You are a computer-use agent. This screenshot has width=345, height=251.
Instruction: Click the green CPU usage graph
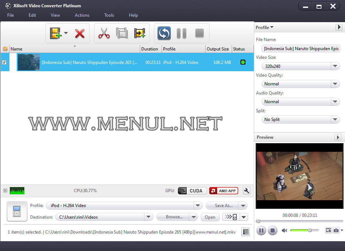17,190
